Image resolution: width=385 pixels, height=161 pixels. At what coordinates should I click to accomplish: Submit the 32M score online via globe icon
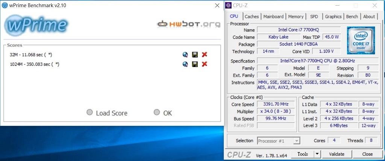185,55
